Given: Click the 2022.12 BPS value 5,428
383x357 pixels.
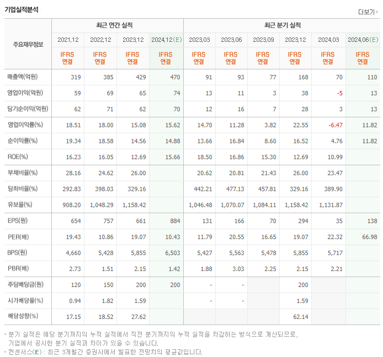Looking at the screenshot, I should click(x=106, y=253).
